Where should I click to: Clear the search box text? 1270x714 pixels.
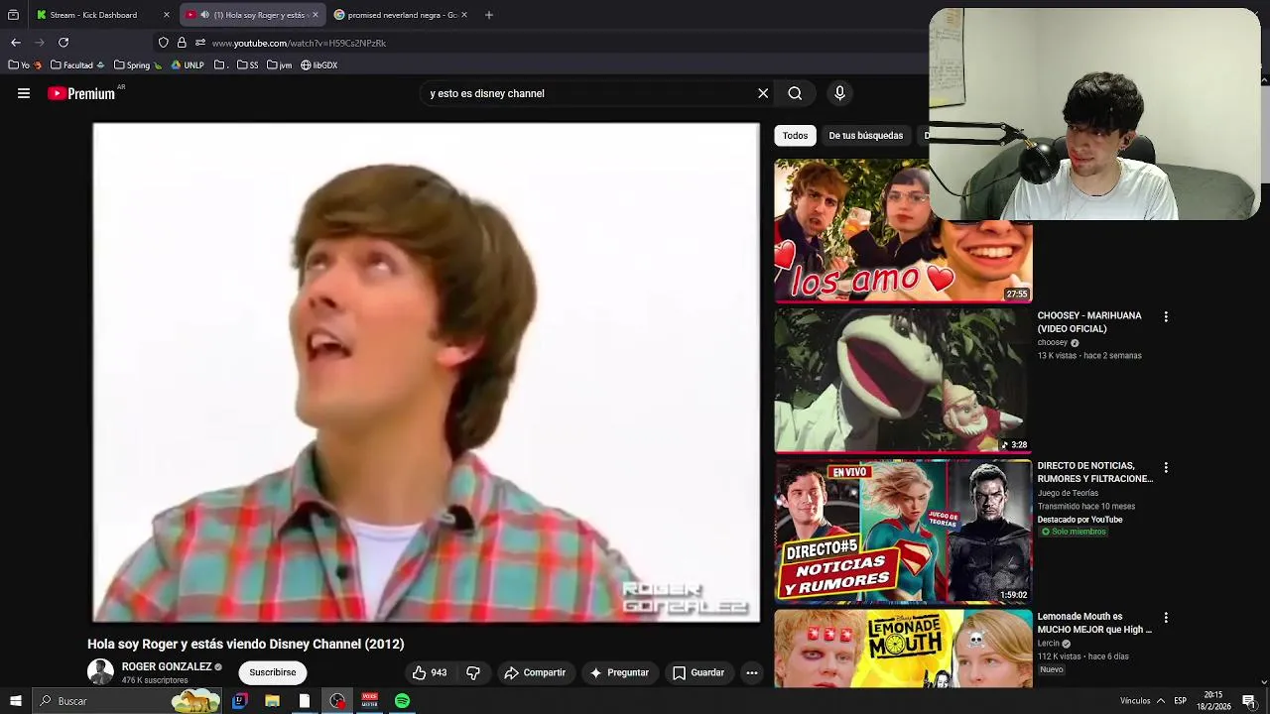coord(763,93)
